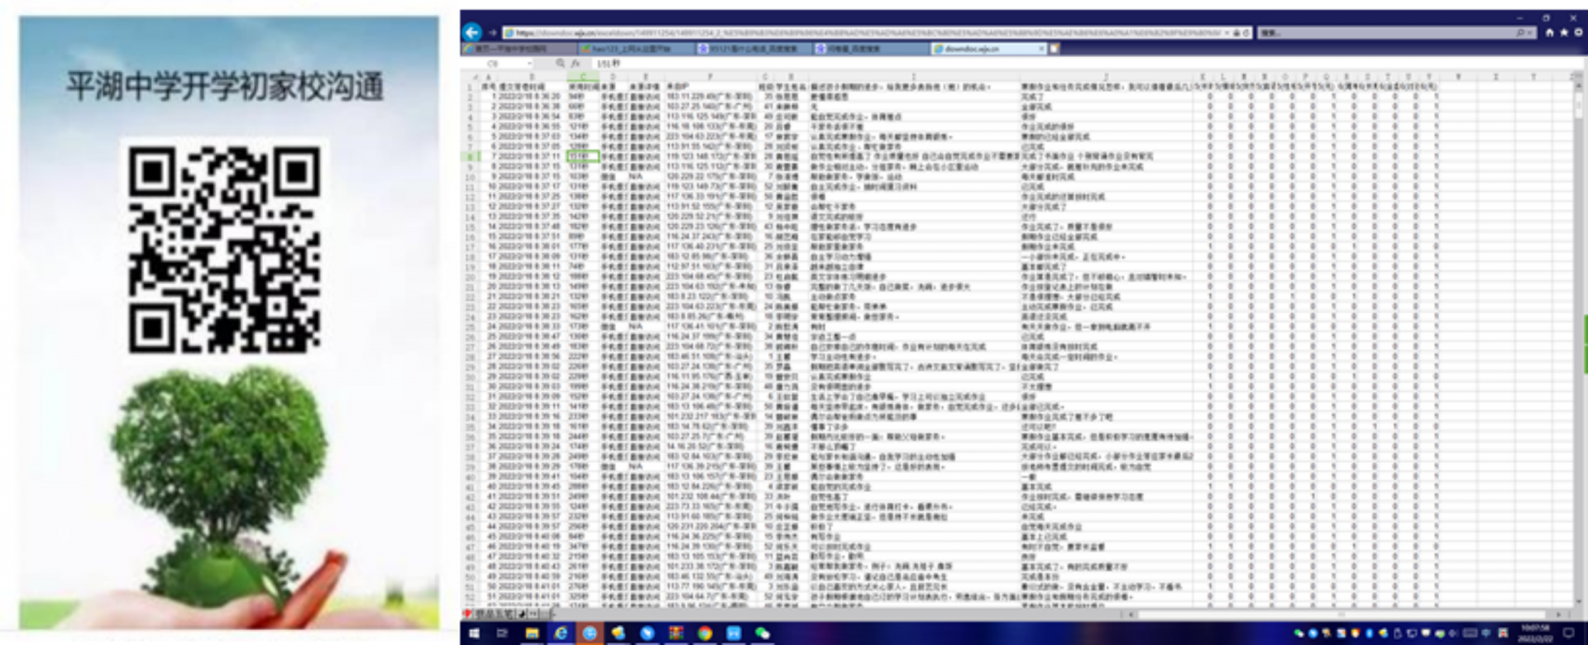Click the Name Box showing C8
Image resolution: width=1588 pixels, height=645 pixels.
[493, 63]
